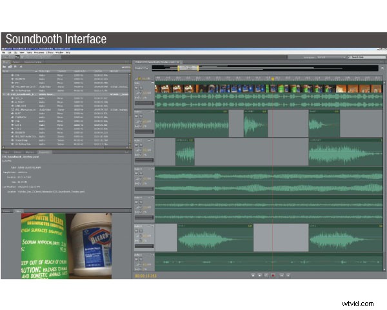Click the master volume icon above tracks
387x310 pixels.
(x=136, y=79)
